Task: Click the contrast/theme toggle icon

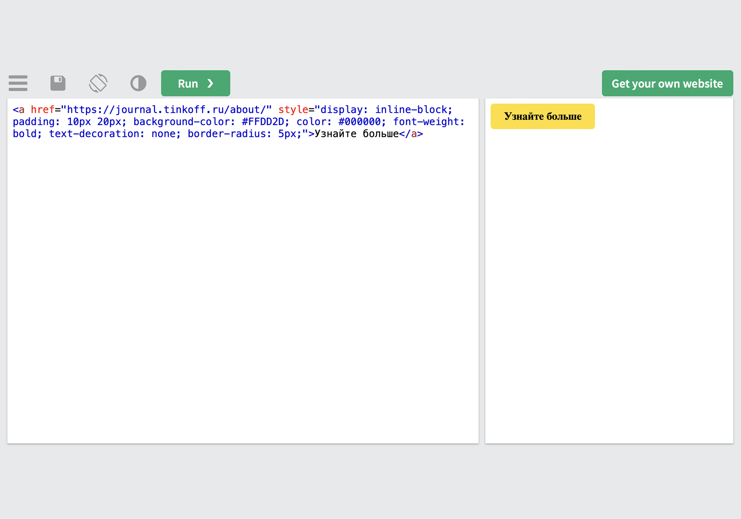Action: click(x=138, y=82)
